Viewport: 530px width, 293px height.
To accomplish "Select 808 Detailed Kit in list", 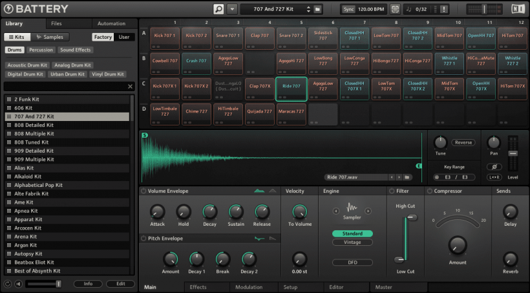I will tap(67, 125).
